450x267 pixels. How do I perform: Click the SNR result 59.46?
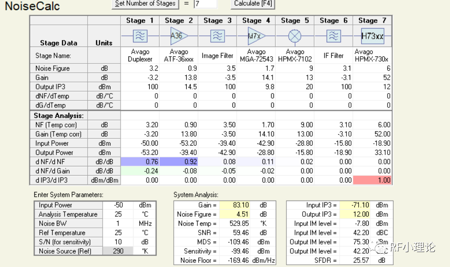234,232
